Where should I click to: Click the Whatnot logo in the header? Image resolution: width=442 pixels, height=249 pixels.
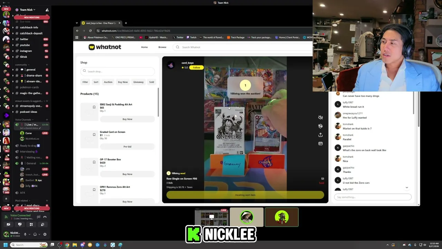tap(105, 47)
